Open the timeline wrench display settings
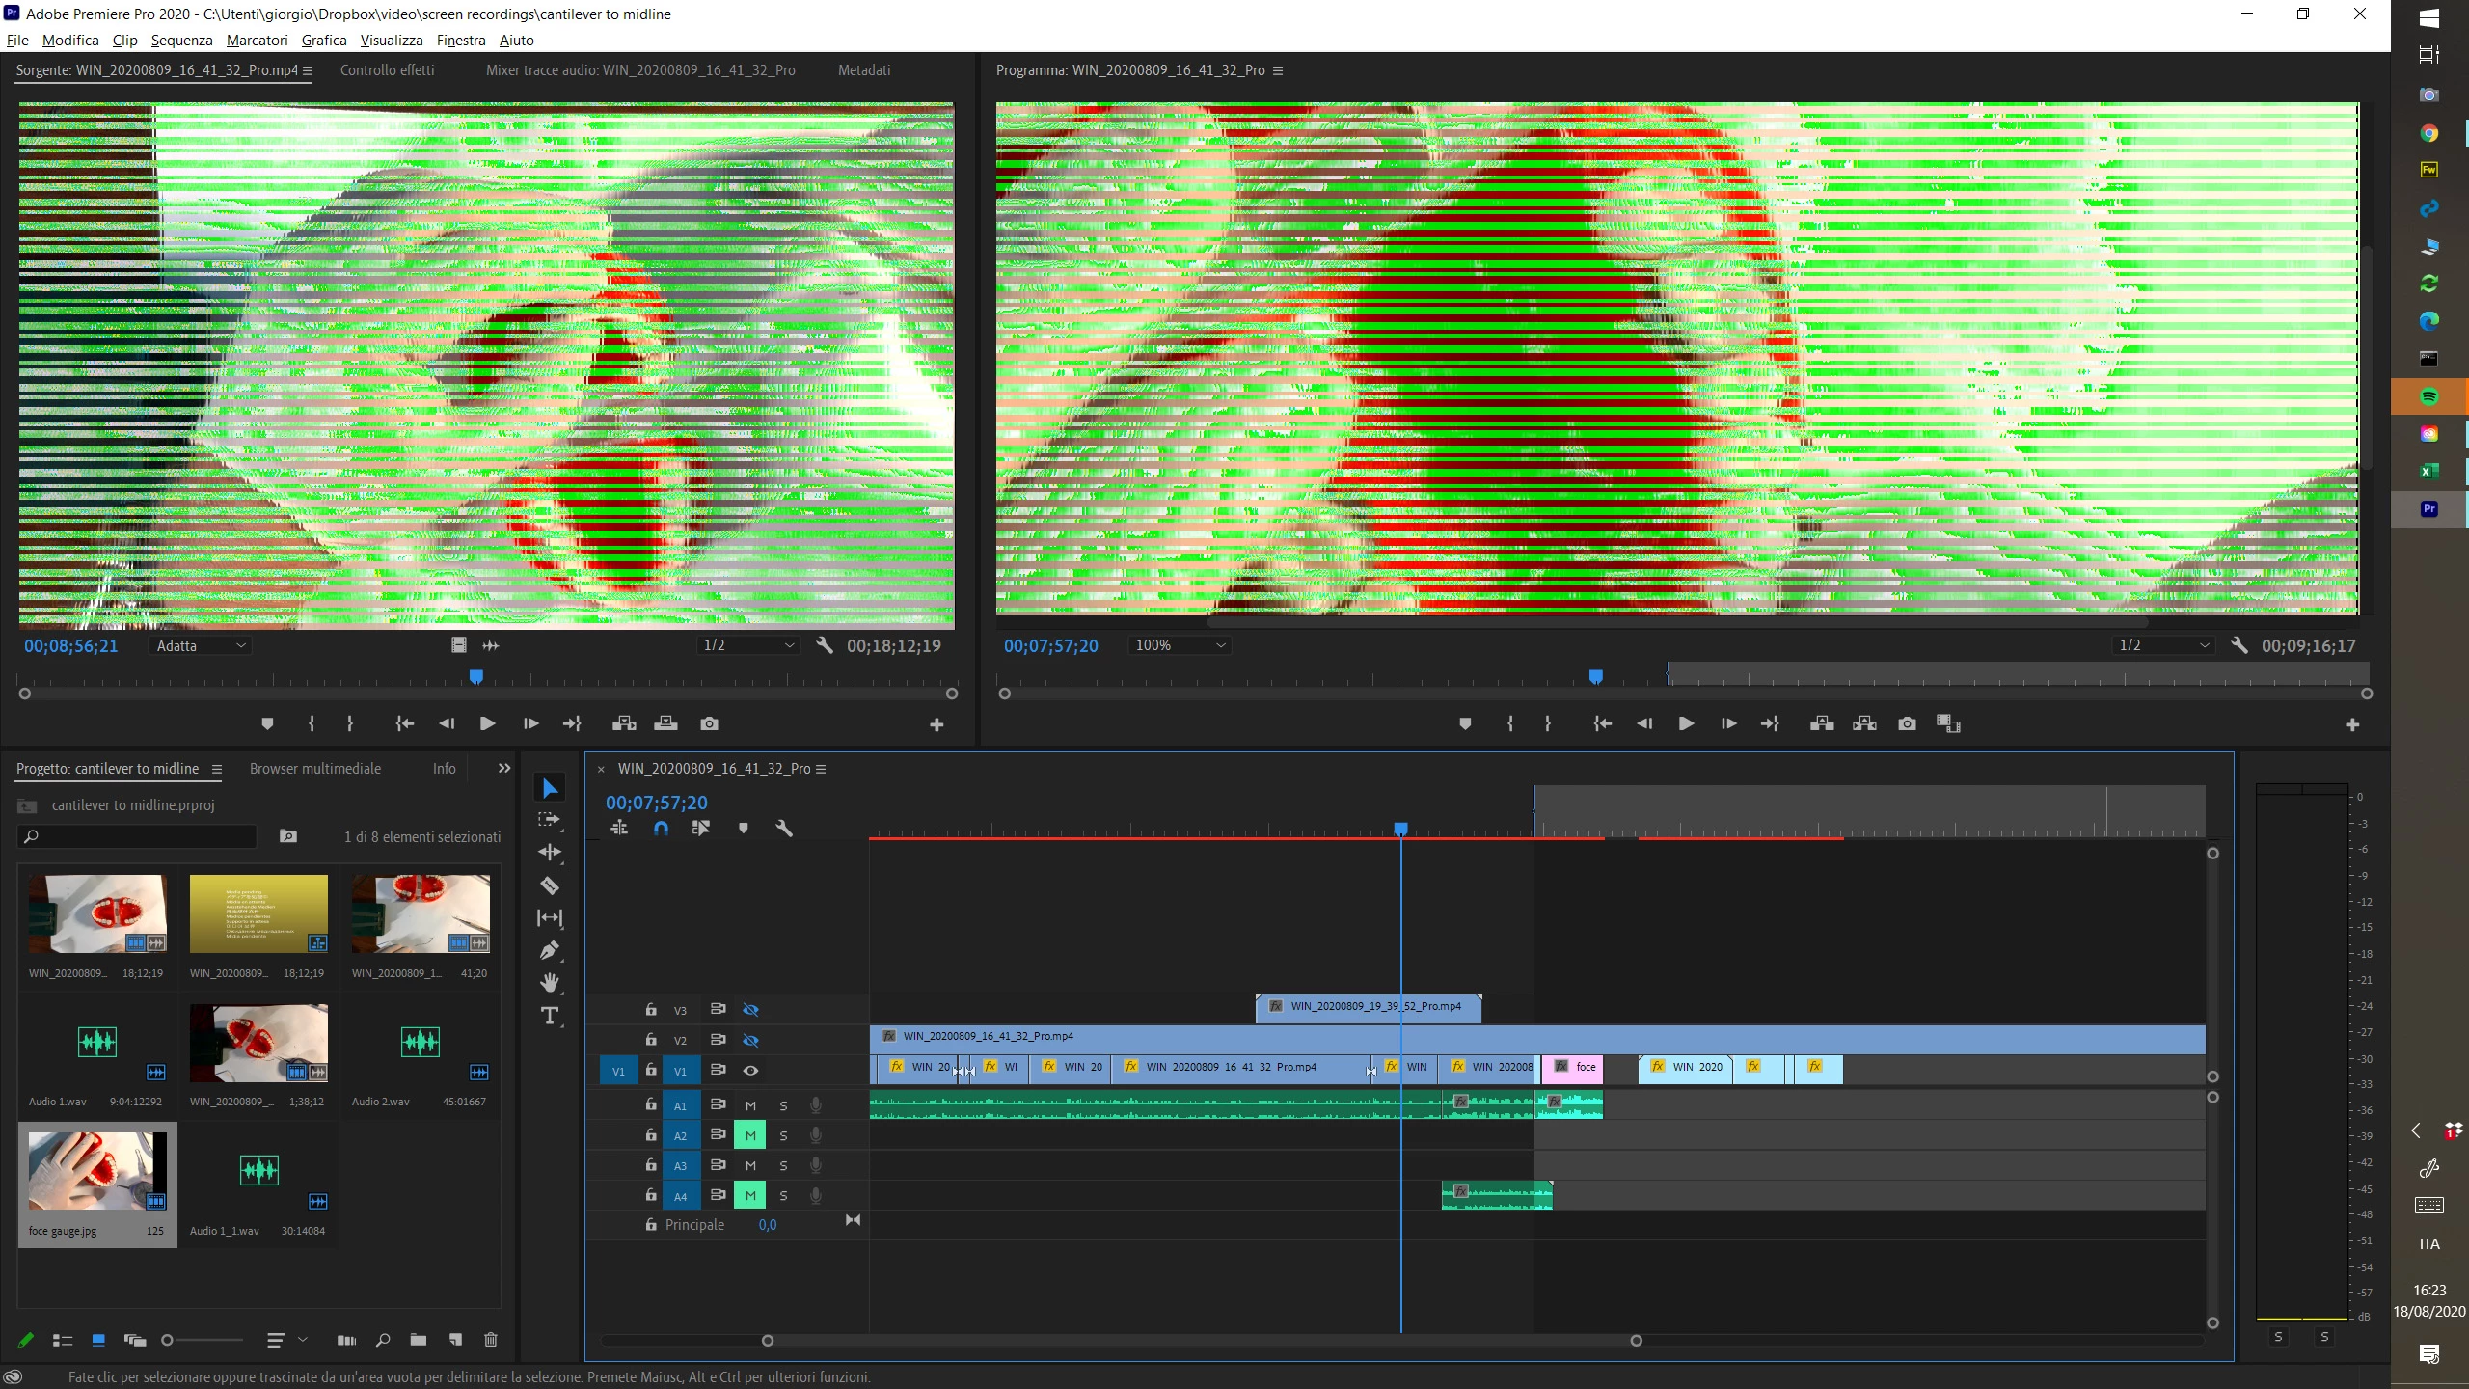Image resolution: width=2469 pixels, height=1389 pixels. 784,828
